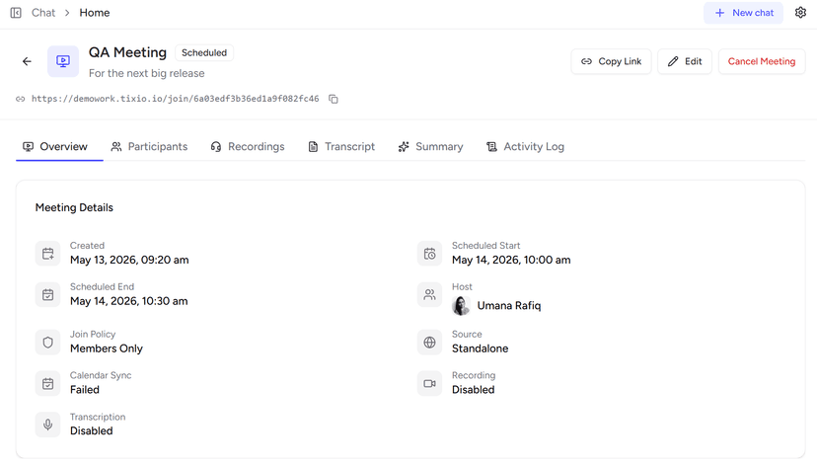Click the QA Meeting screen icon
Viewport: 817px width, 464px height.
pos(63,61)
